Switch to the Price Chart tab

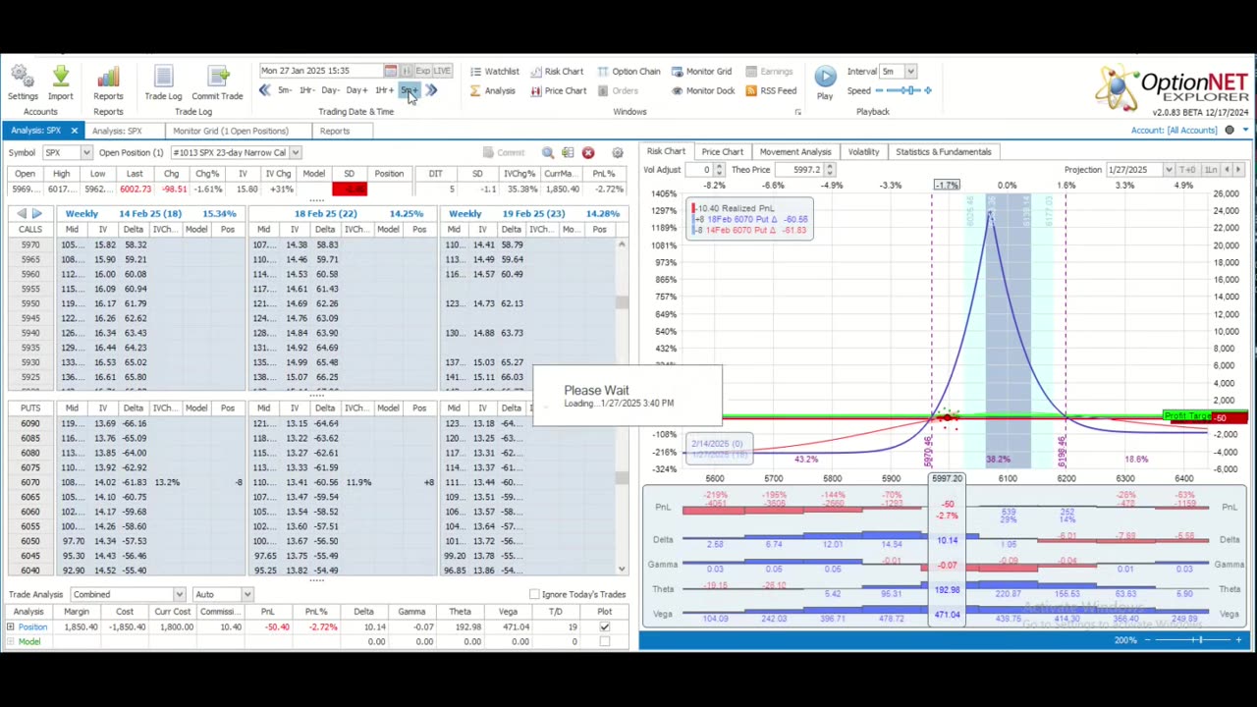722,152
